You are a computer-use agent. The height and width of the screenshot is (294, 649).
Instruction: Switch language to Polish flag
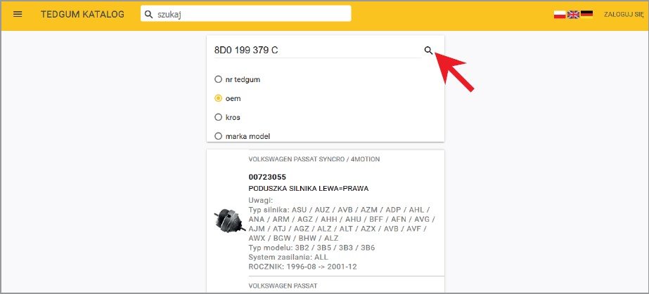(560, 15)
